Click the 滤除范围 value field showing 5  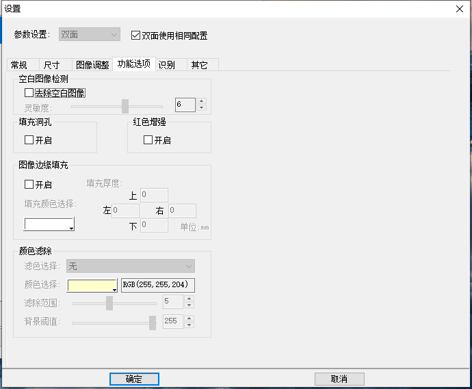173,301
